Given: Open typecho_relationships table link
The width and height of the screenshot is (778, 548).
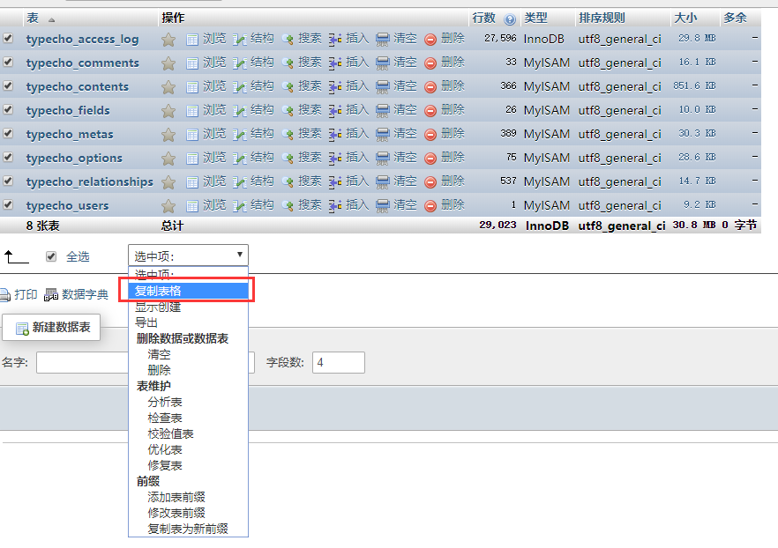Looking at the screenshot, I should (x=90, y=181).
